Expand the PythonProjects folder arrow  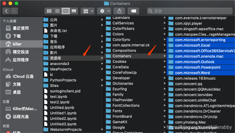(102, 80)
